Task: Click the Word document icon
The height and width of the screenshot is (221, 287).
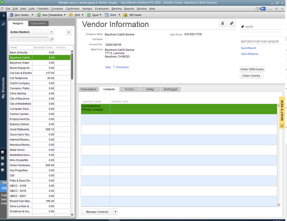Action: pyautogui.click(x=107, y=15)
